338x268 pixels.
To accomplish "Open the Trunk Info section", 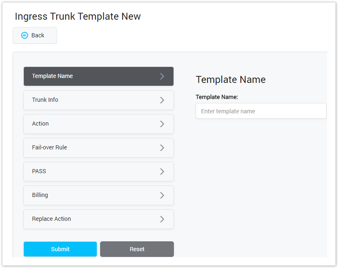I will (x=45, y=100).
